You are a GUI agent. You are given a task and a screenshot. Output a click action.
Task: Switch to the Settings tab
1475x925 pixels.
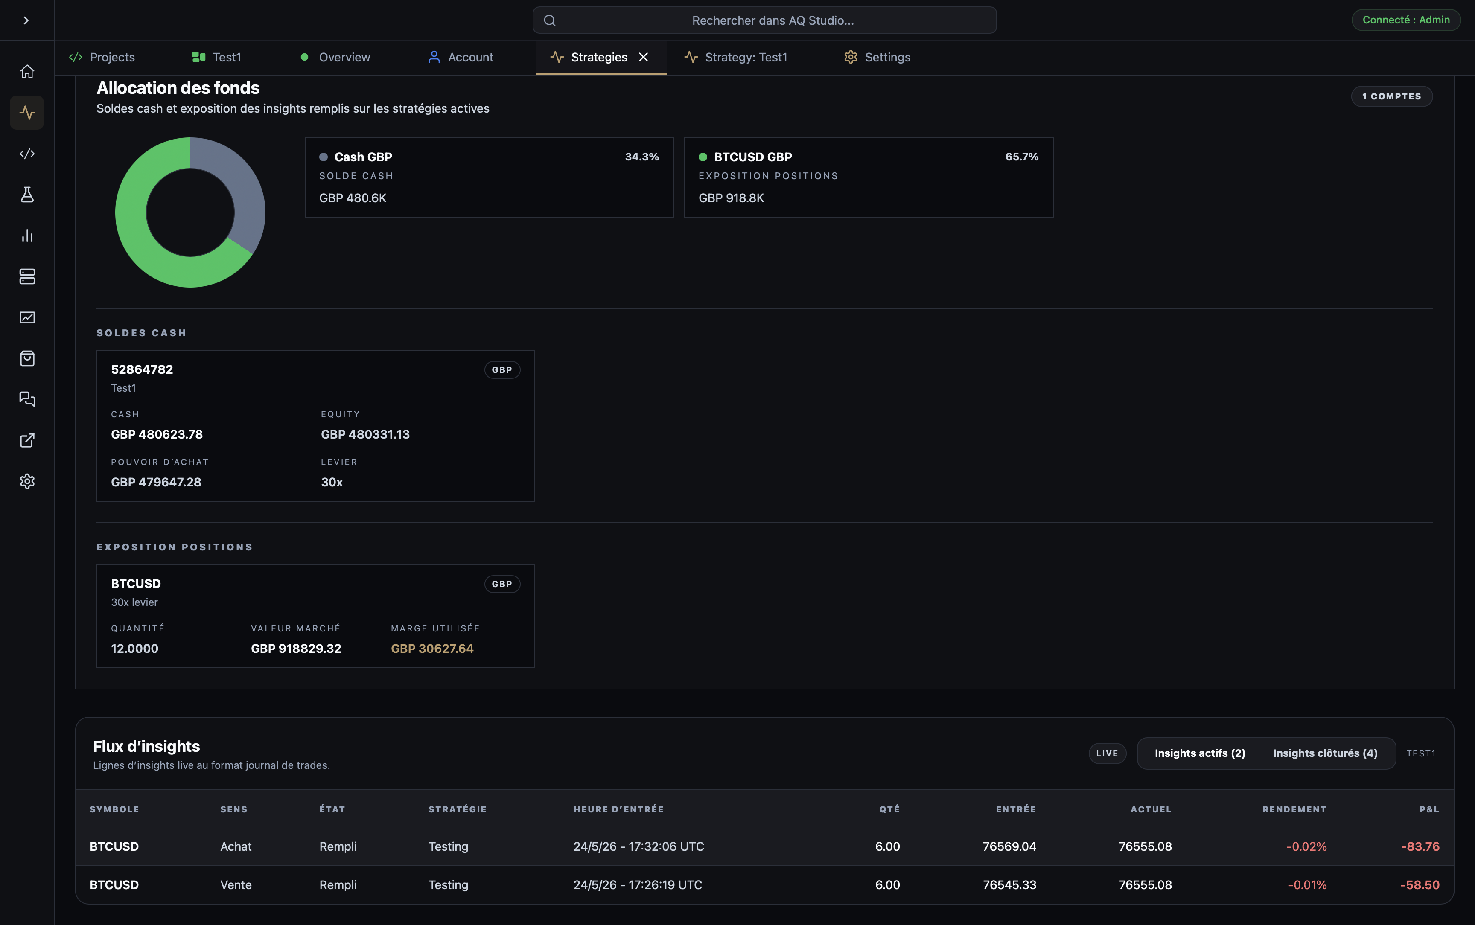877,57
